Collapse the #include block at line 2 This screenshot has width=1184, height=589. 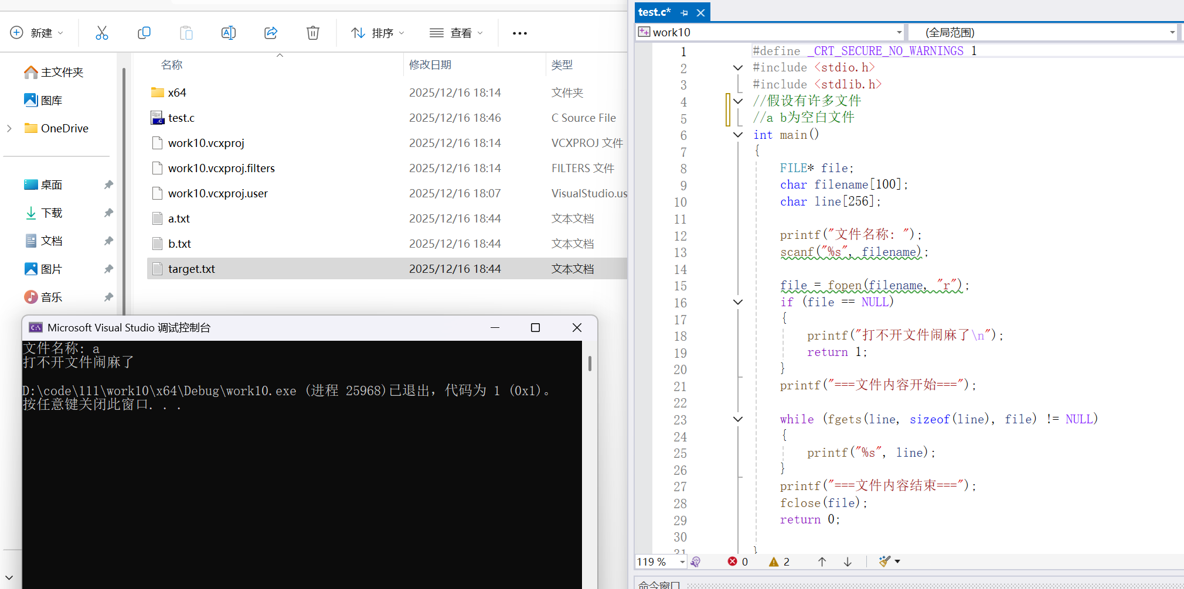point(738,68)
